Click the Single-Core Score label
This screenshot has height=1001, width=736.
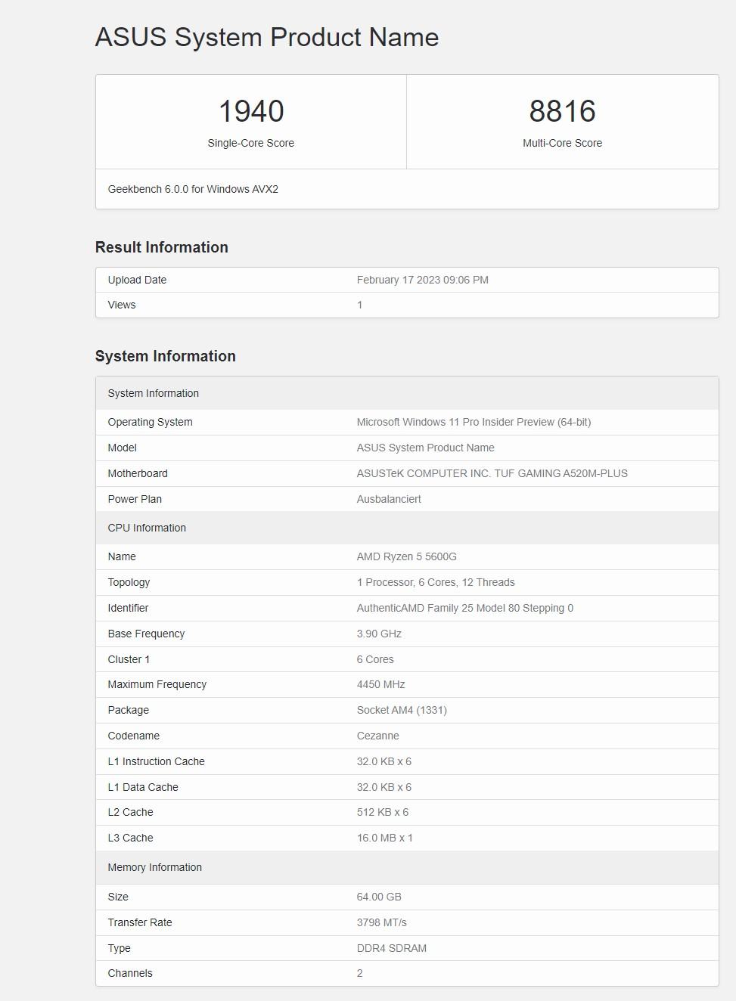click(251, 143)
